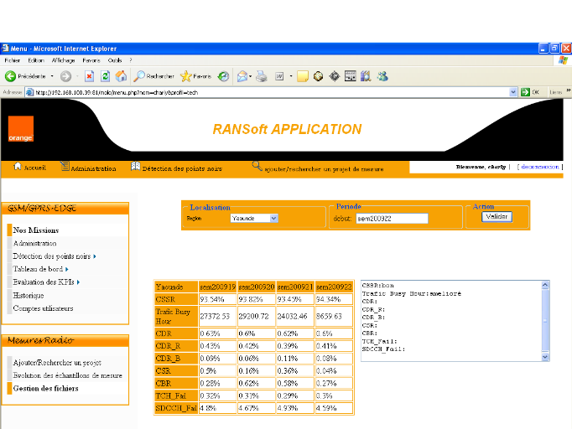The width and height of the screenshot is (572, 429).
Task: Refresh the page with the toolbar icon
Action: click(105, 76)
